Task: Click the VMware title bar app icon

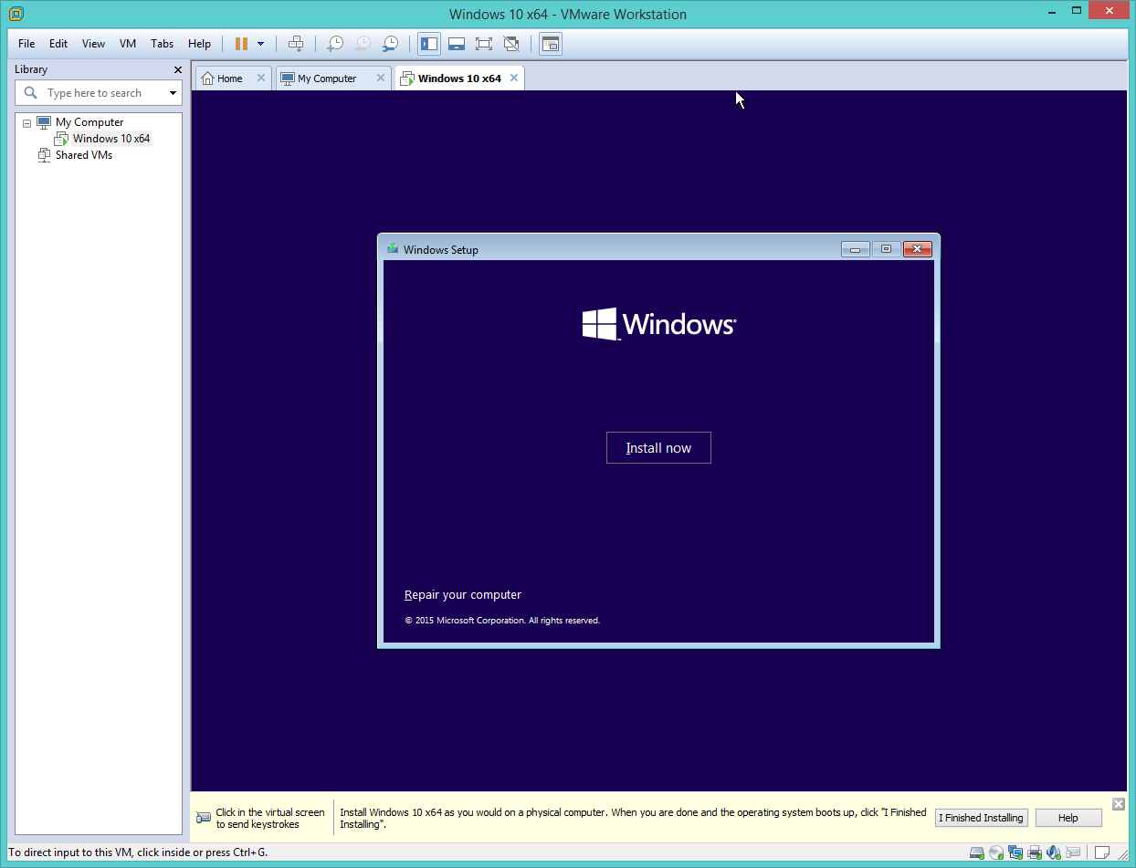Action: [16, 14]
